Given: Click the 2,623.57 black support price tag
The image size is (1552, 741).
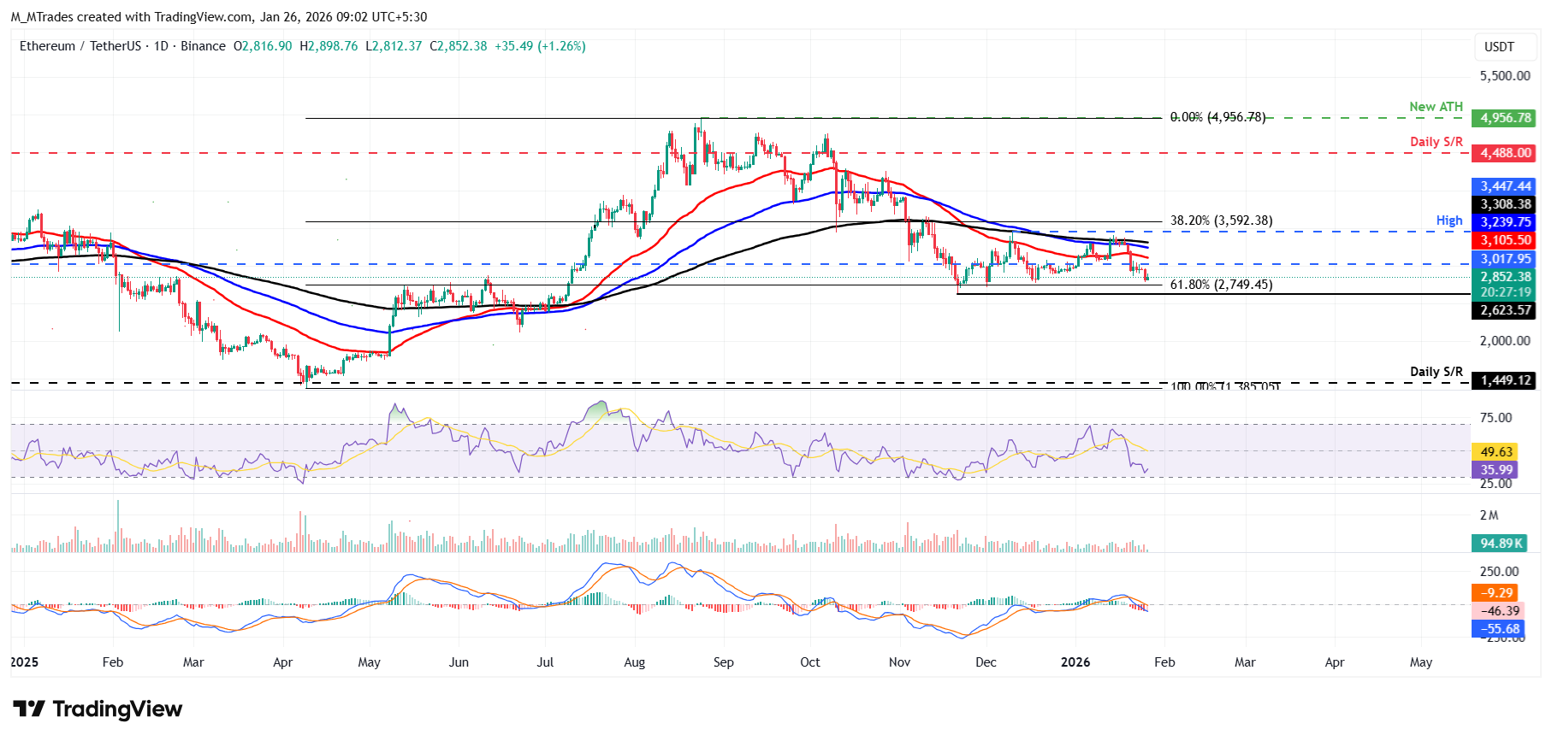Looking at the screenshot, I should click(x=1504, y=310).
